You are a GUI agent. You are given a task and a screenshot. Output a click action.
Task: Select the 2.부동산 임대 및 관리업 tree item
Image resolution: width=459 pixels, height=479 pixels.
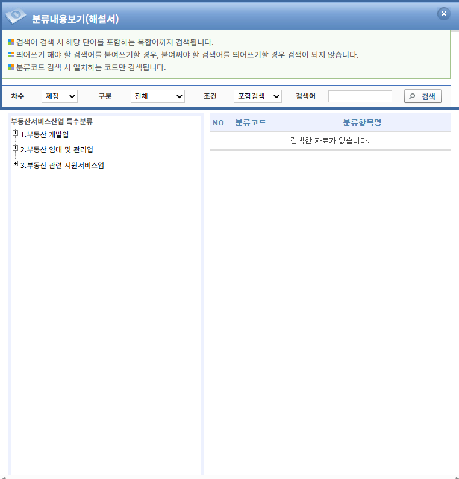point(57,149)
